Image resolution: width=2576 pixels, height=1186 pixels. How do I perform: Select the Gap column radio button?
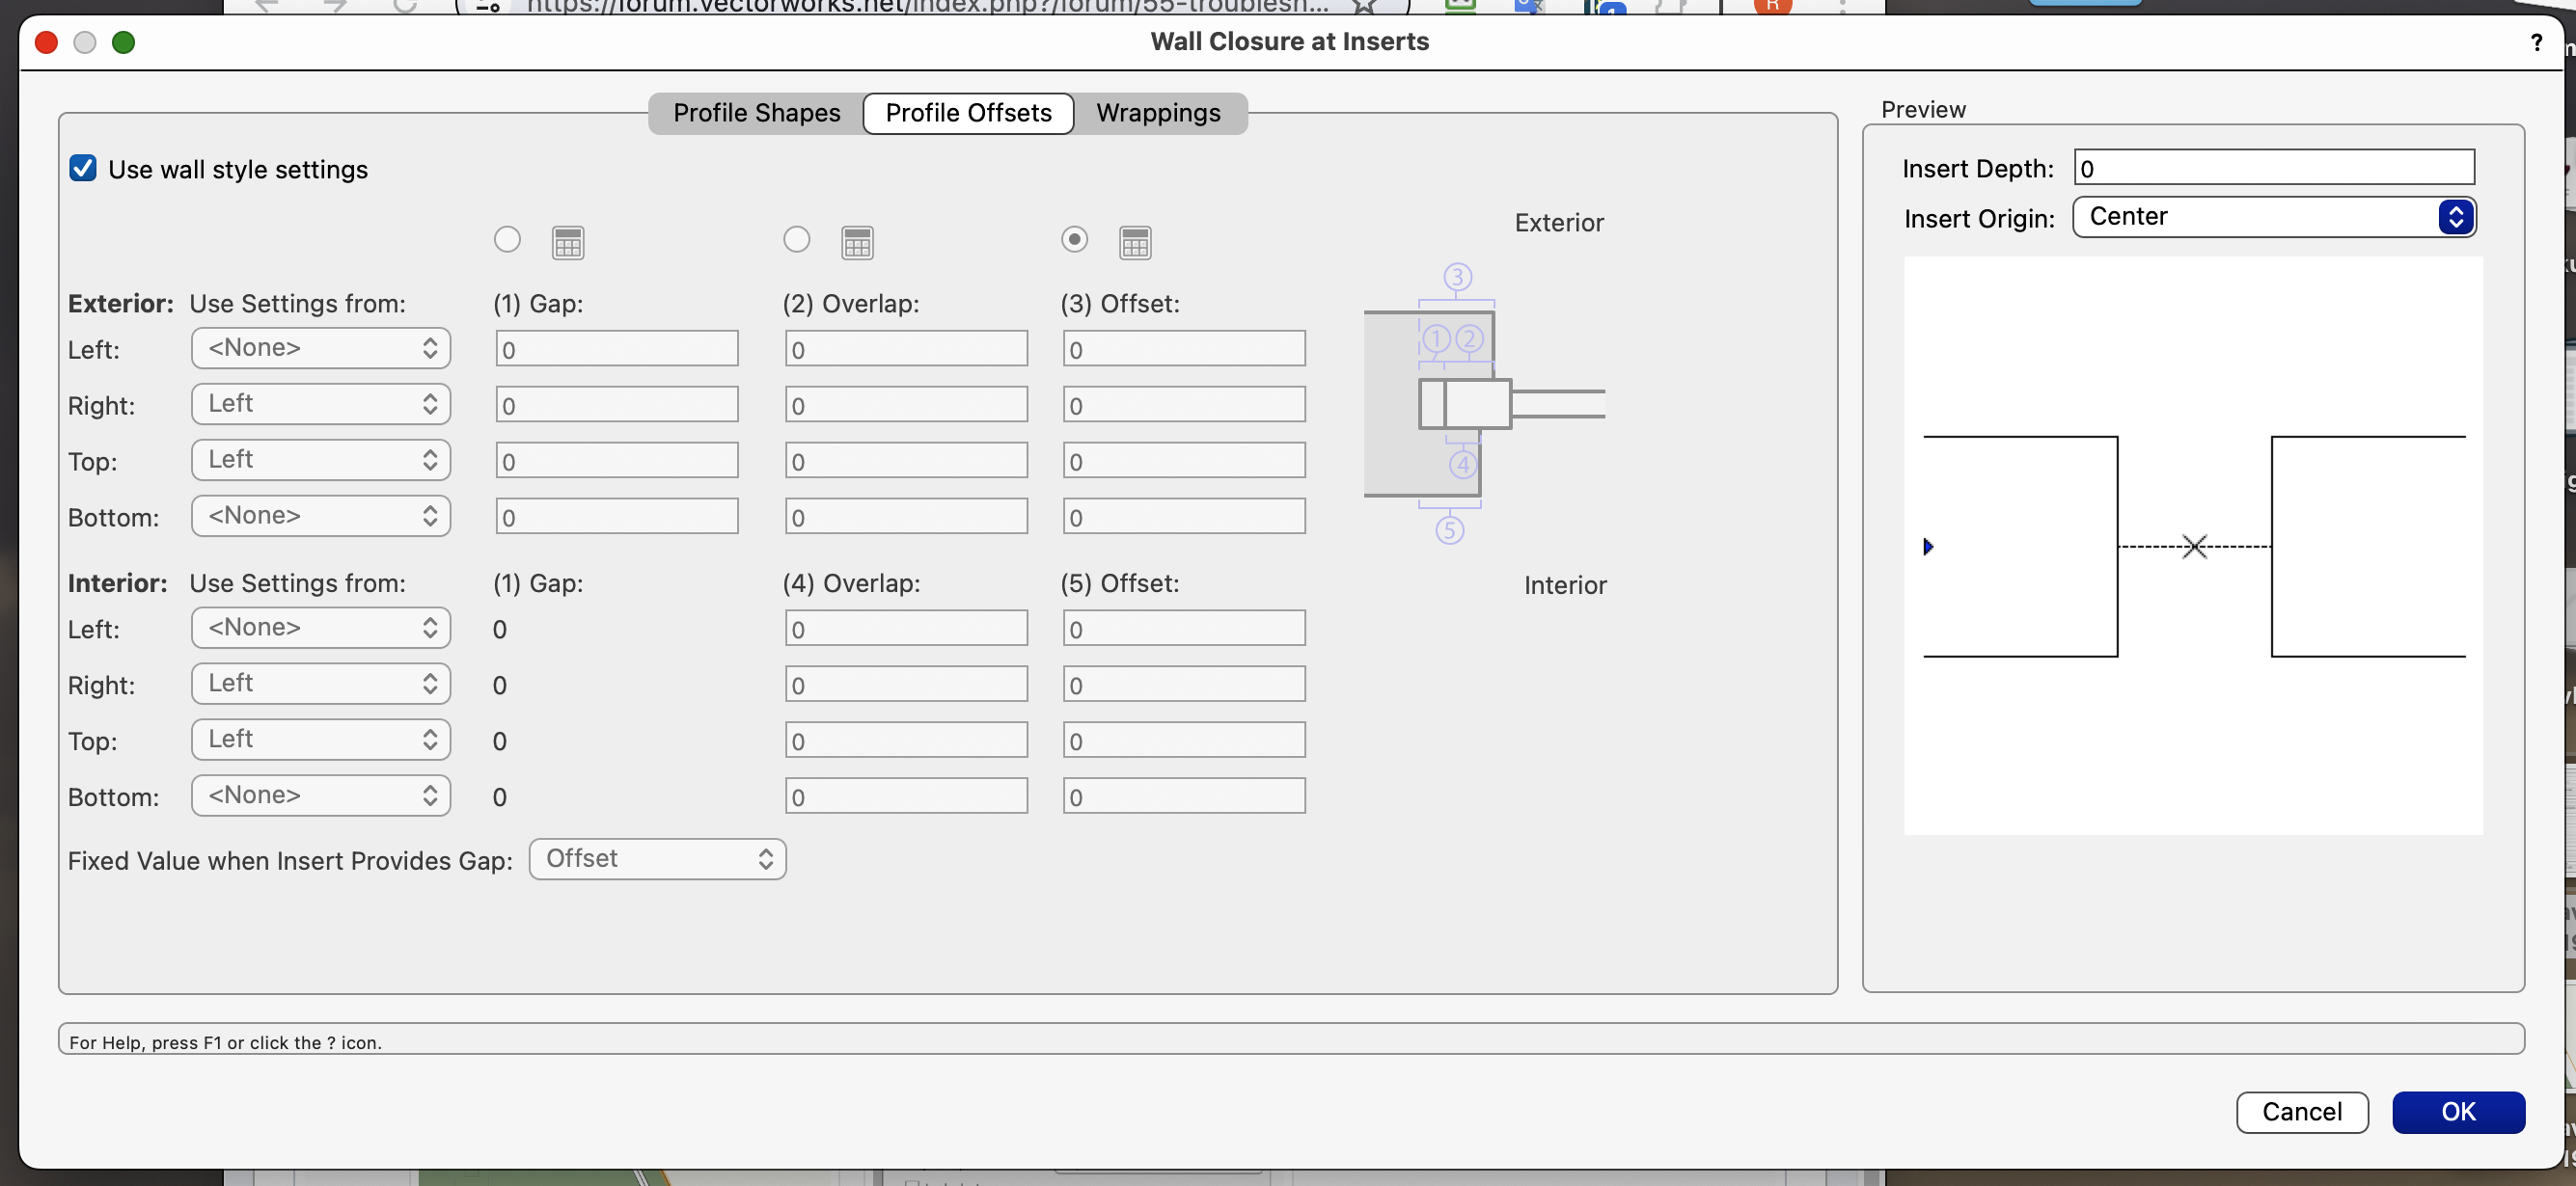[507, 240]
